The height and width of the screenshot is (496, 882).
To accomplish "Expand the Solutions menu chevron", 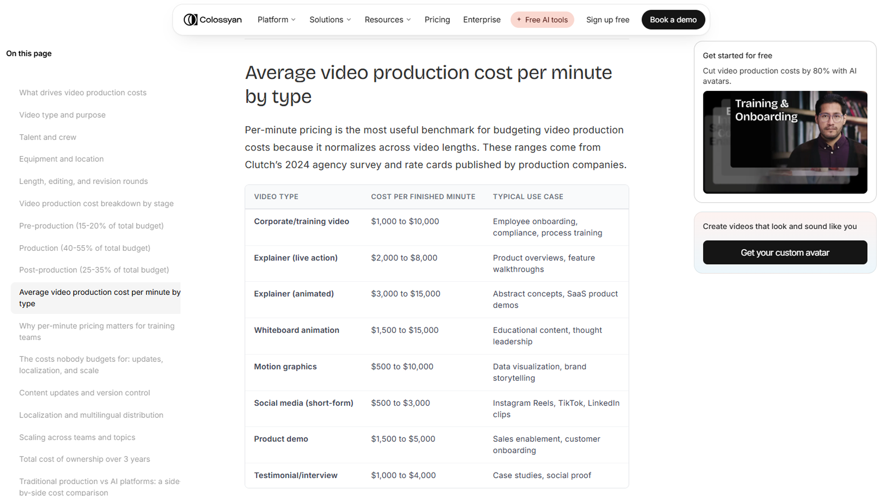I will point(349,20).
